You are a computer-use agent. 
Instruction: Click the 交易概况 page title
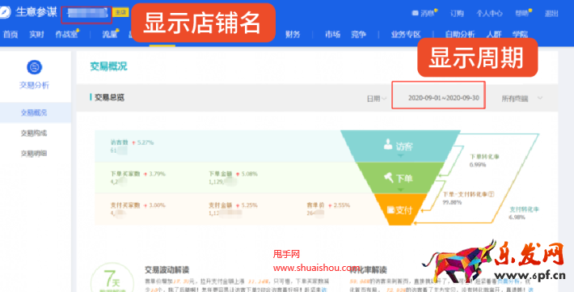[x=108, y=66]
